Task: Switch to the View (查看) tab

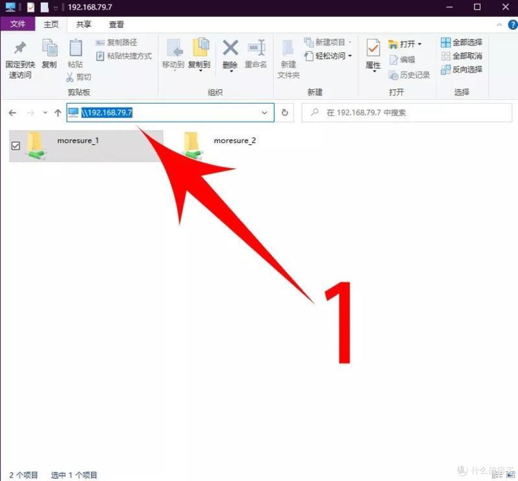Action: [116, 24]
